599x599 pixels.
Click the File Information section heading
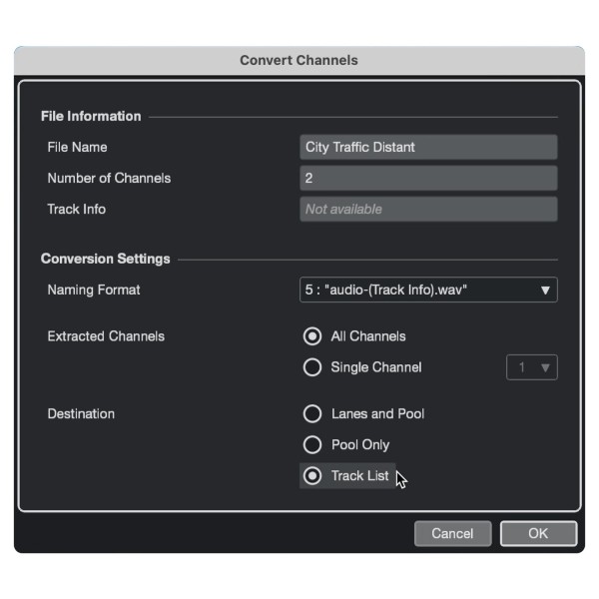91,116
